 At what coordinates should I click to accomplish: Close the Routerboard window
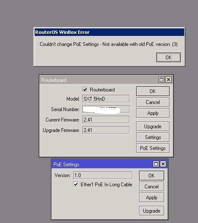pyautogui.click(x=169, y=79)
